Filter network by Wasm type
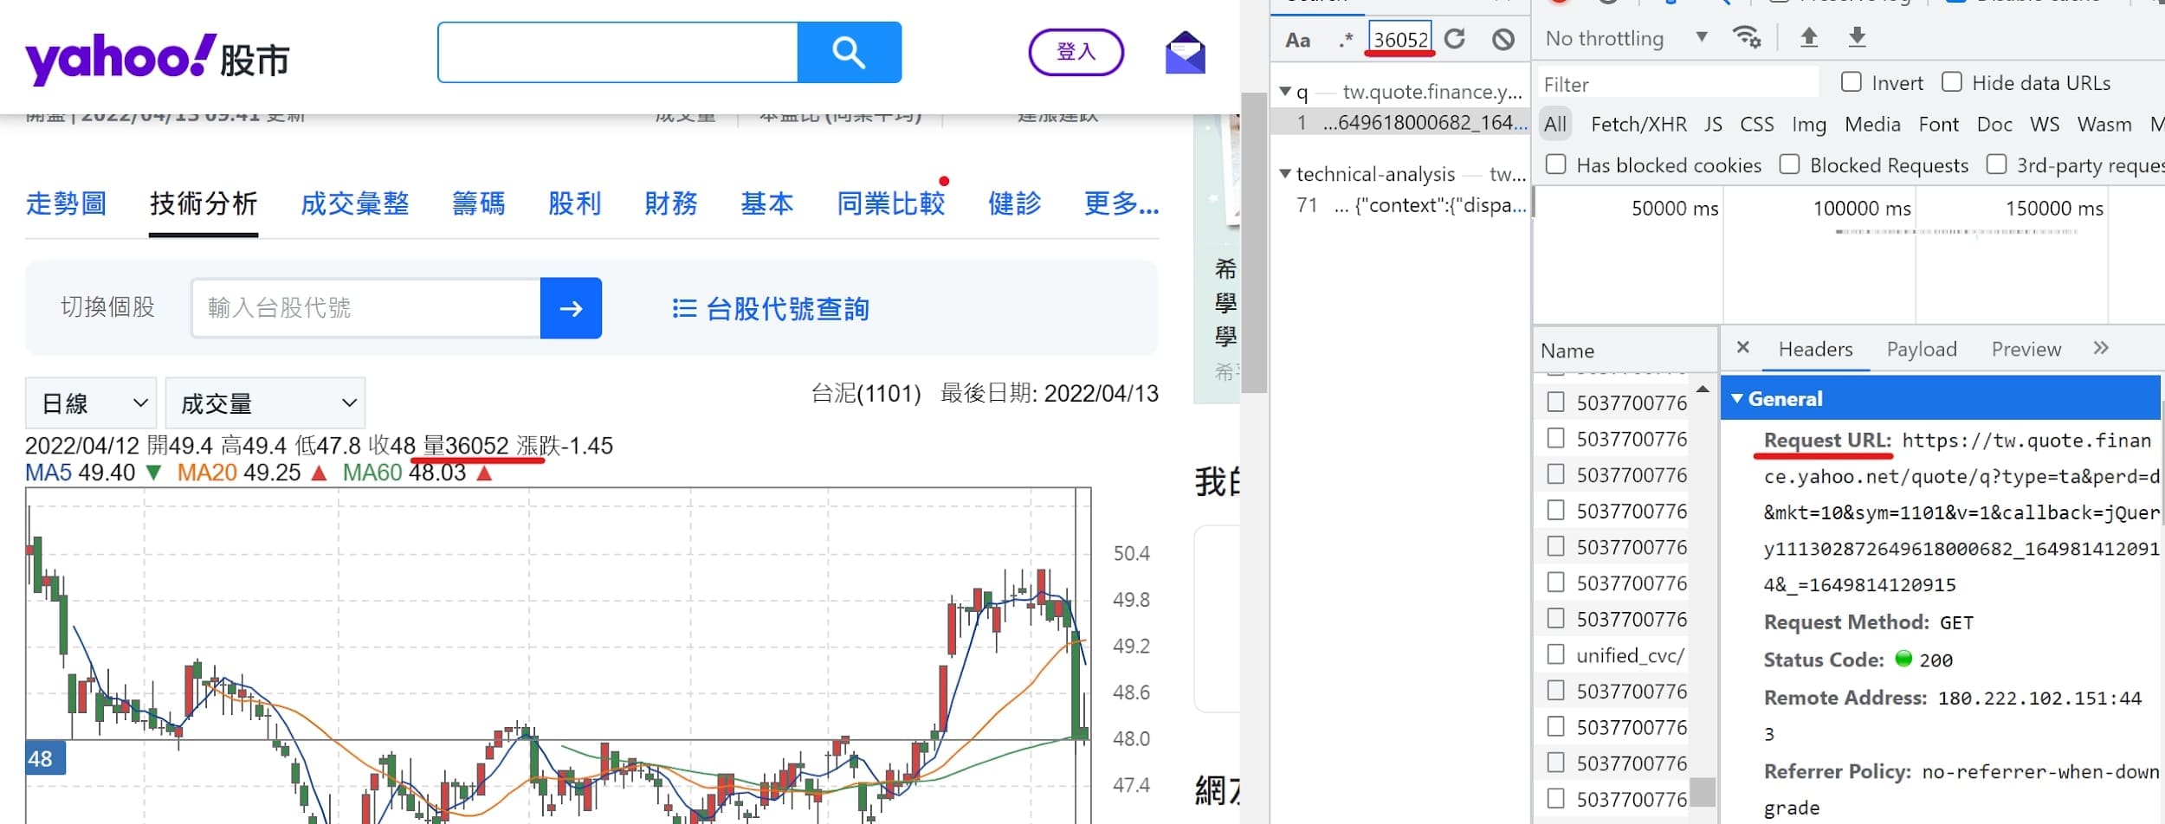Viewport: 2165px width, 824px height. click(2104, 125)
